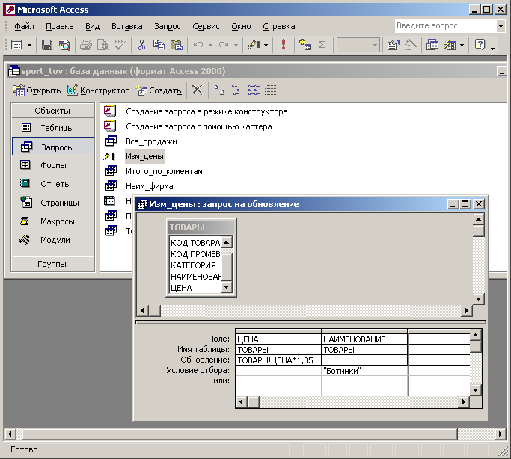Screen dimensions: 511x459
Task: Click the ЦЕНА field in ТОВАРЫ list
Action: pyautogui.click(x=195, y=288)
